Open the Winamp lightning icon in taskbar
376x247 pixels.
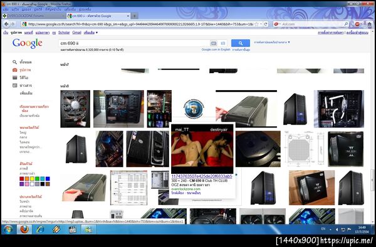pos(56,229)
